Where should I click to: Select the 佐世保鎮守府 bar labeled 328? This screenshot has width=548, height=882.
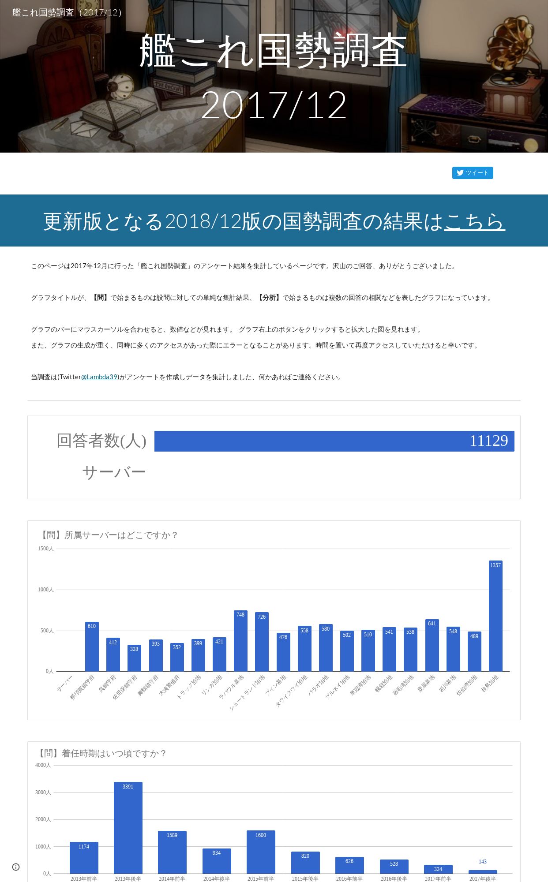tap(134, 658)
